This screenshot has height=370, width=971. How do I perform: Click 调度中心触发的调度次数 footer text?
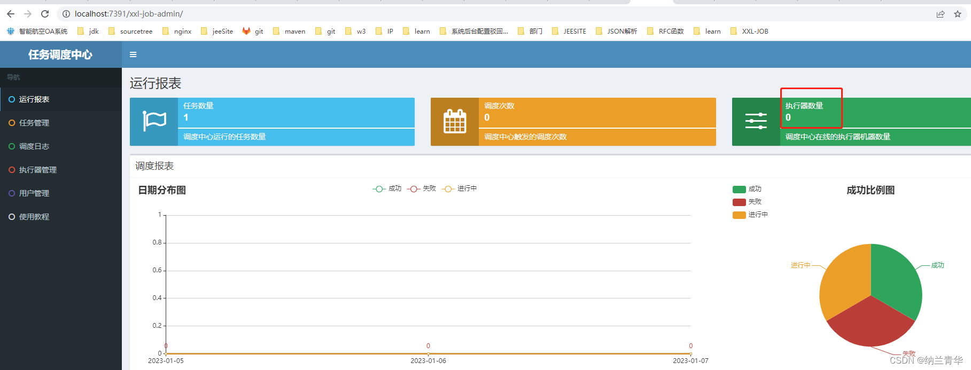525,137
